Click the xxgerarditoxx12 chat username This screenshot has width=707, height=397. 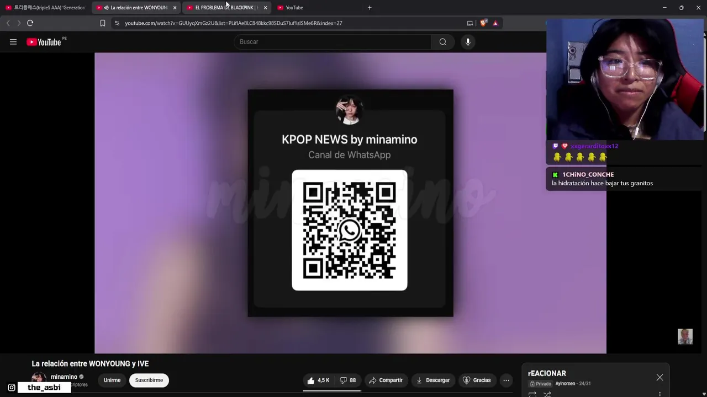[x=594, y=146]
